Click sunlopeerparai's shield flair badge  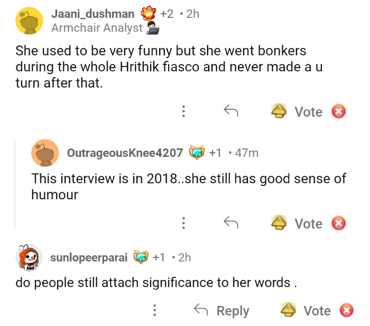(141, 257)
